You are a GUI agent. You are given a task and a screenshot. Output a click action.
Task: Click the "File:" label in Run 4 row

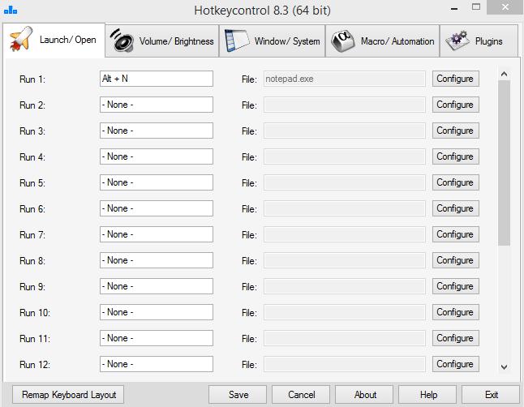[x=249, y=157]
